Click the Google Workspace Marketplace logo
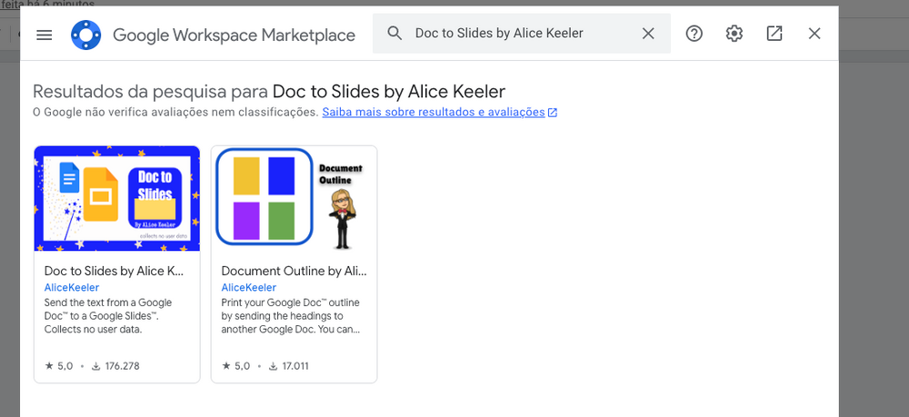This screenshot has height=417, width=909. click(85, 35)
